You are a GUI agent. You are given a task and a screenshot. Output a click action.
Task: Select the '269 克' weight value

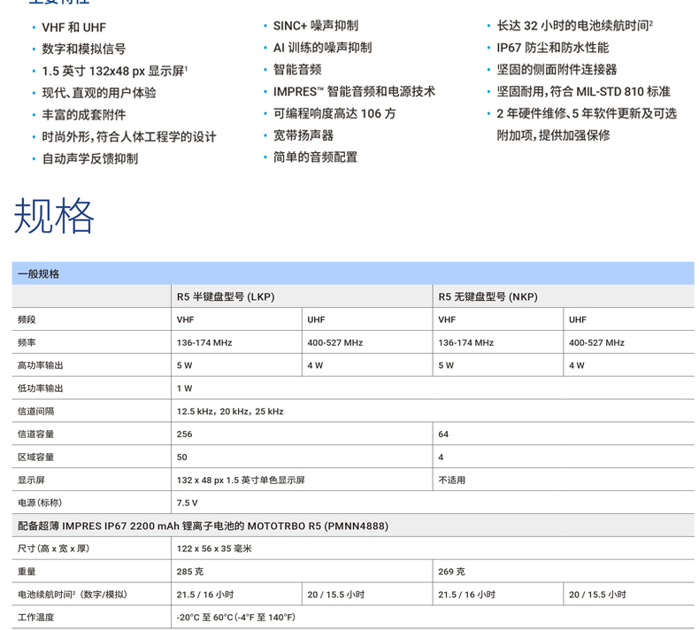(451, 572)
